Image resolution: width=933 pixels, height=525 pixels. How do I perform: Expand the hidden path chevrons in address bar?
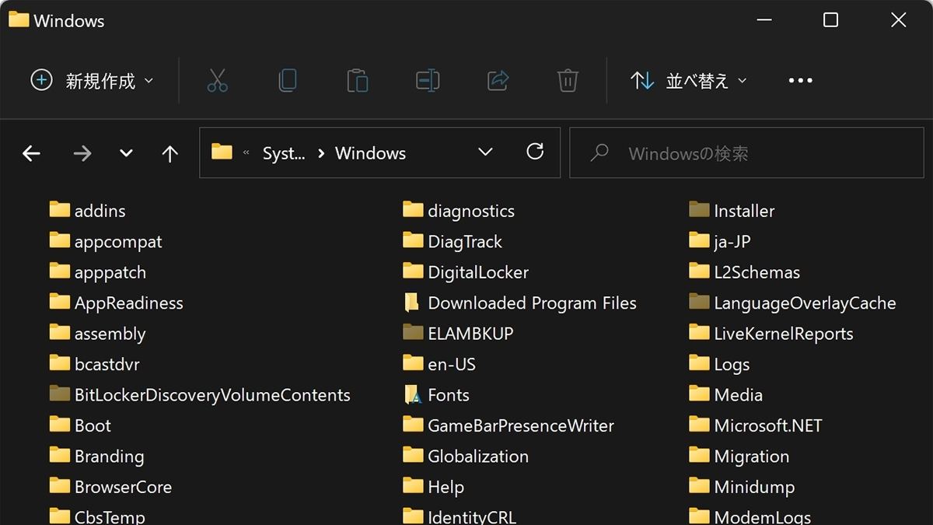(x=246, y=153)
